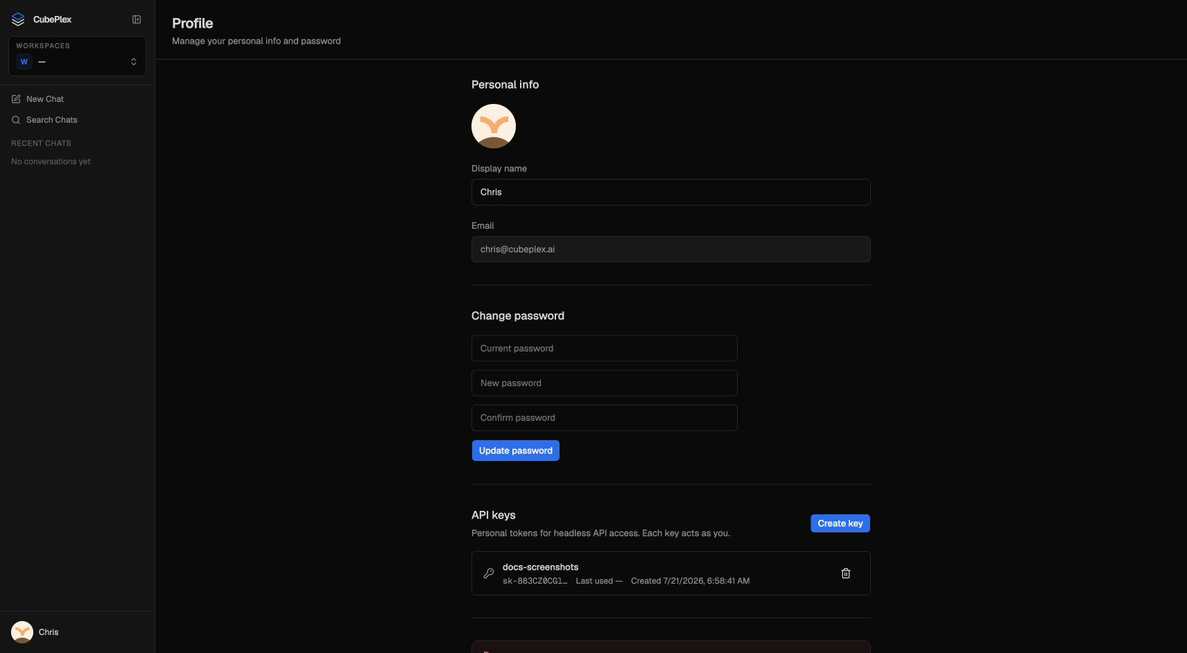The width and height of the screenshot is (1187, 653).
Task: Click the Current password field
Action: coord(604,349)
